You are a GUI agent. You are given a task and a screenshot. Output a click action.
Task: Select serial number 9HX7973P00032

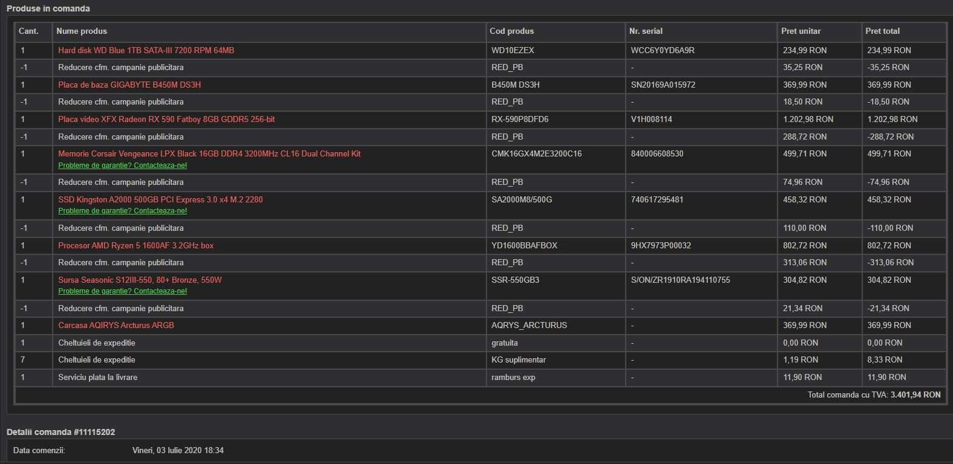coord(661,245)
